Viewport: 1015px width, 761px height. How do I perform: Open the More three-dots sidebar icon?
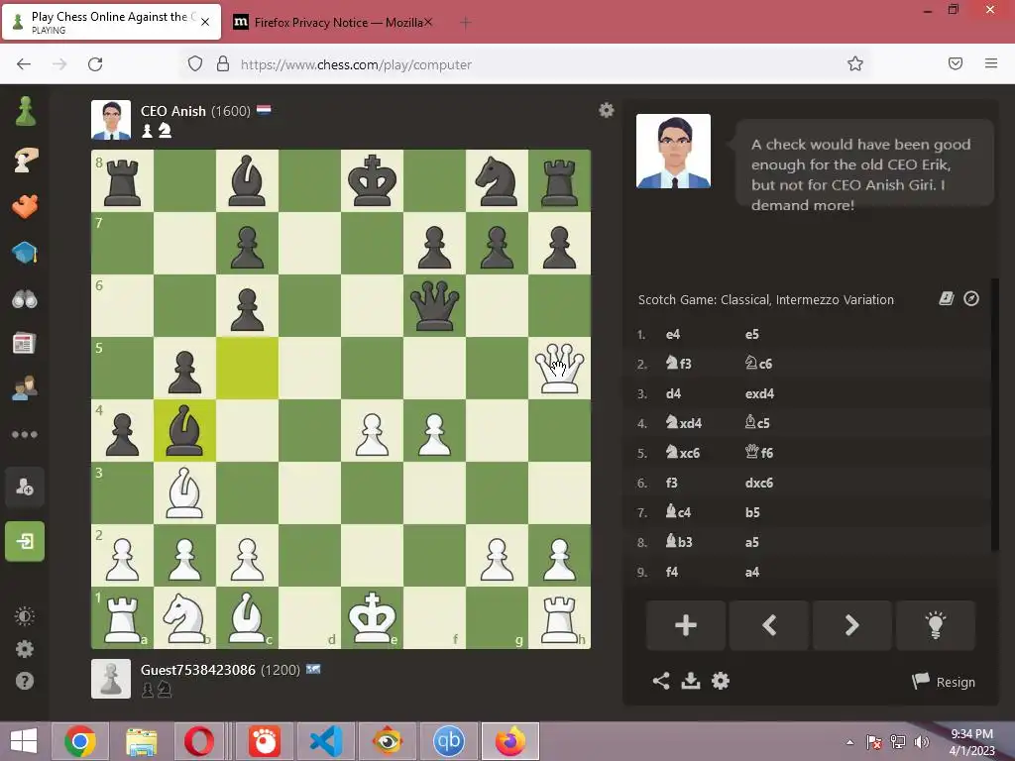pyautogui.click(x=25, y=434)
